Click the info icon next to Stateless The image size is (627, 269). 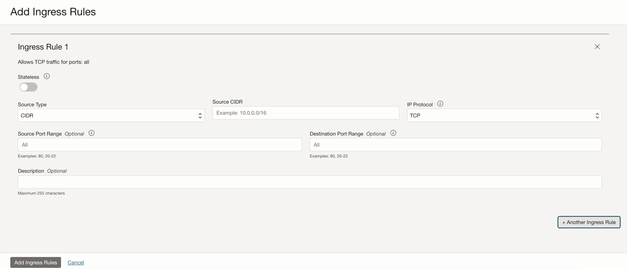(46, 76)
